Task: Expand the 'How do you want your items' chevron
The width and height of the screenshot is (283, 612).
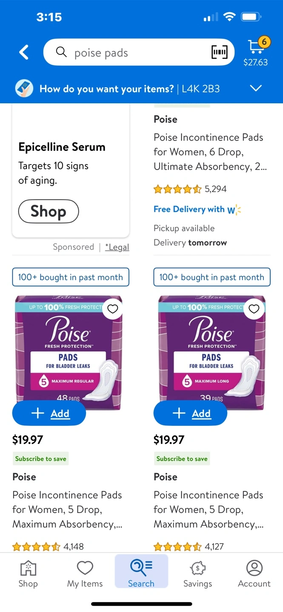Action: (255, 88)
